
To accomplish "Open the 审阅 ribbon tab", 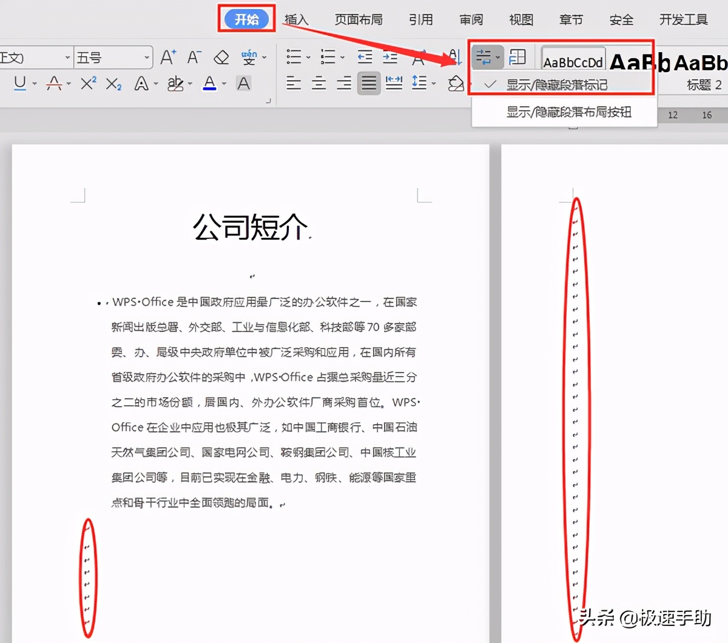I will pos(471,19).
